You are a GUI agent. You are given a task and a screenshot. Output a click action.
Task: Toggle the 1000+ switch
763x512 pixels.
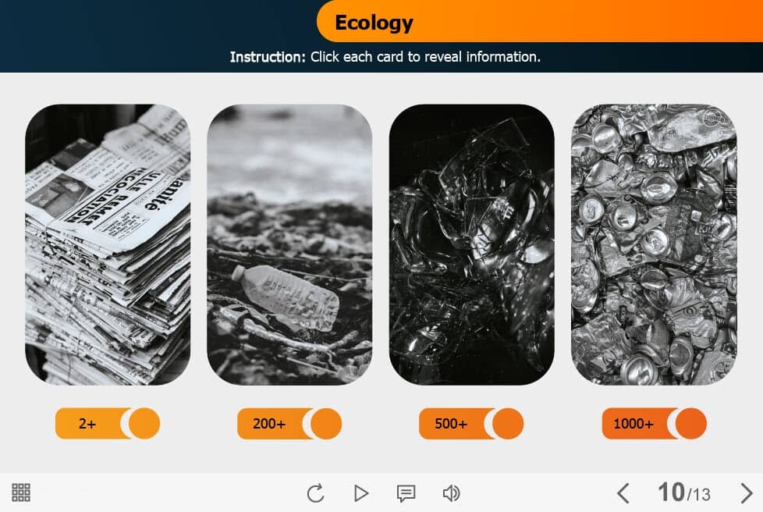point(654,424)
